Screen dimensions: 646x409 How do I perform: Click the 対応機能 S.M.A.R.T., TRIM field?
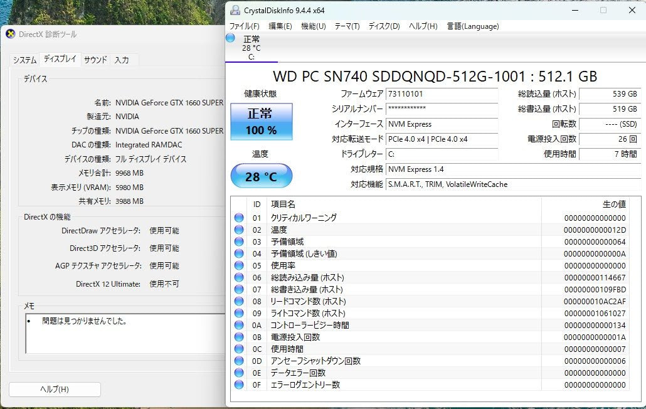513,184
